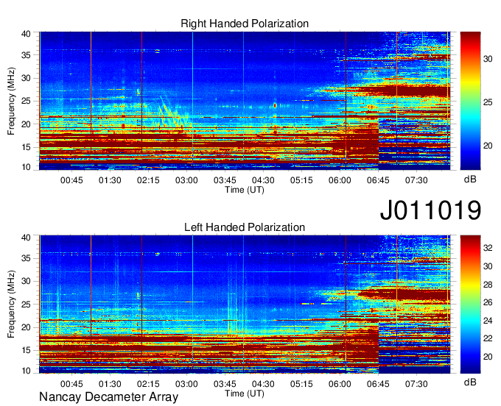The image size is (501, 406).
Task: Select 03:00 time tick of Right Handed plot
Action: coord(186,180)
